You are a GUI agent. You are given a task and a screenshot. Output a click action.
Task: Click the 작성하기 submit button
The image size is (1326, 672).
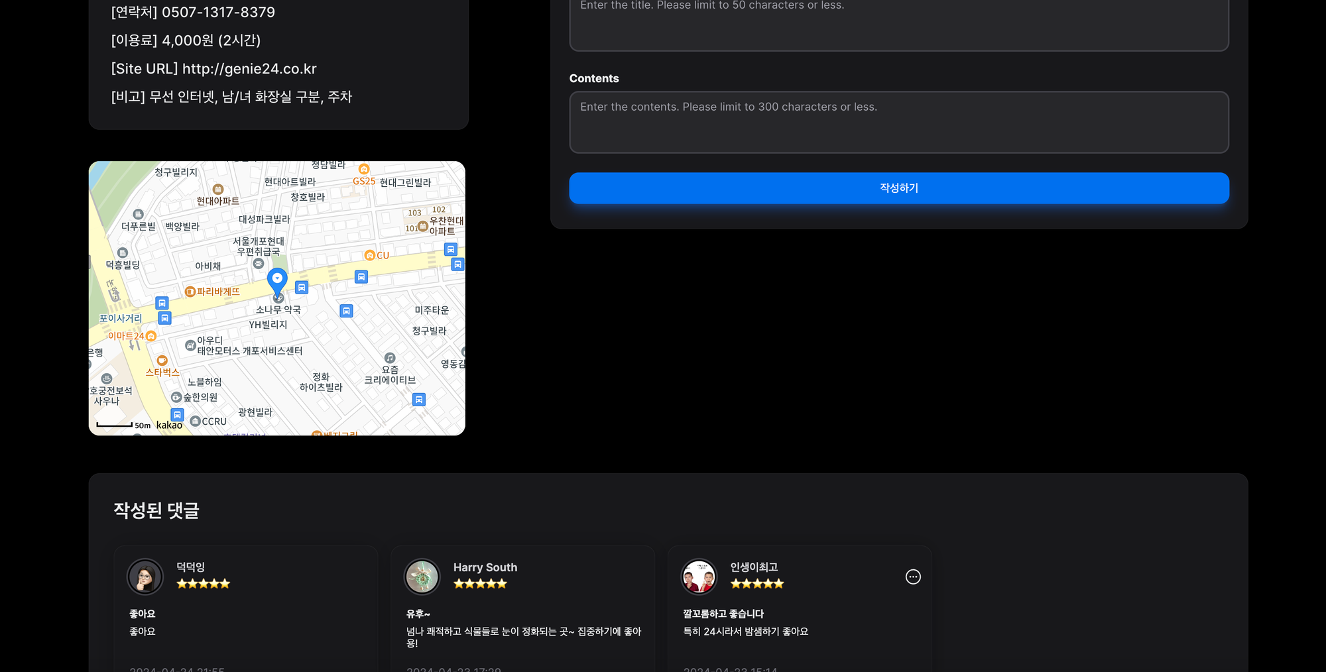899,188
